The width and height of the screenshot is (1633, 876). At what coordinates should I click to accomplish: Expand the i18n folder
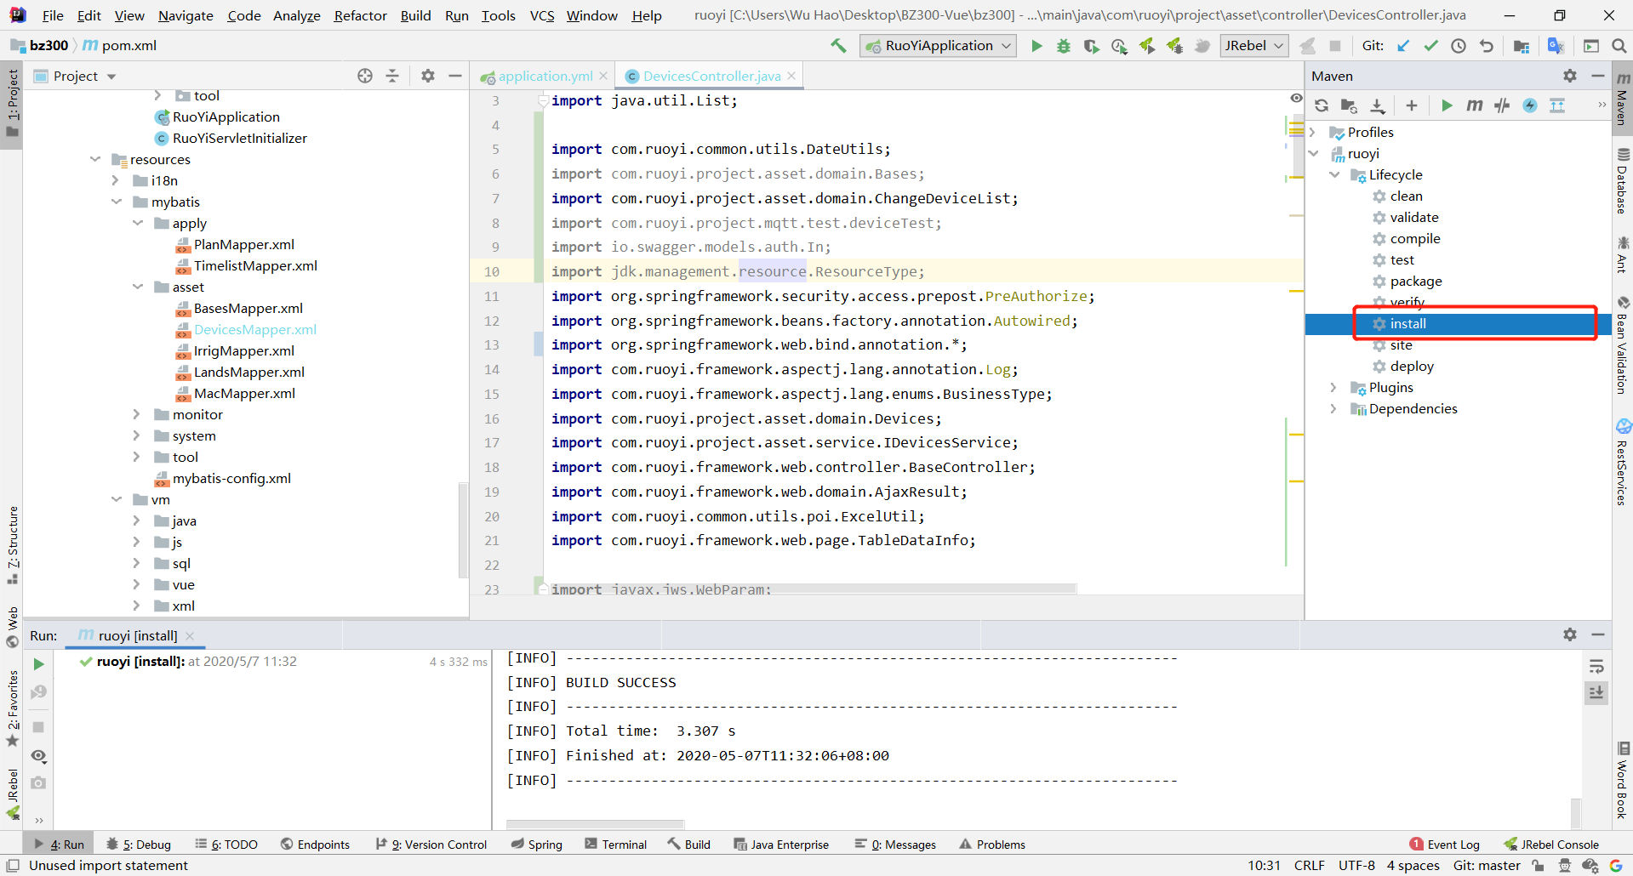[116, 180]
